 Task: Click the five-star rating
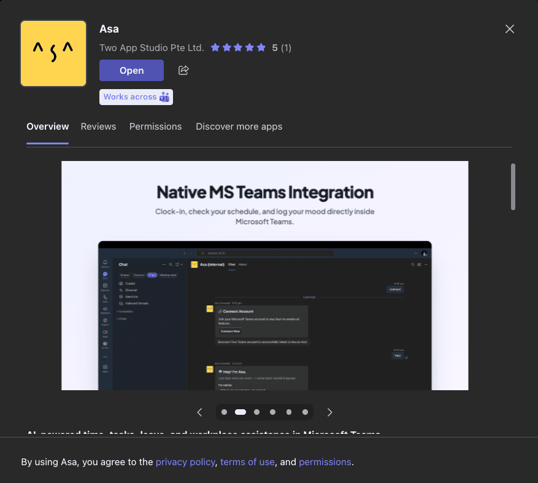pos(239,47)
